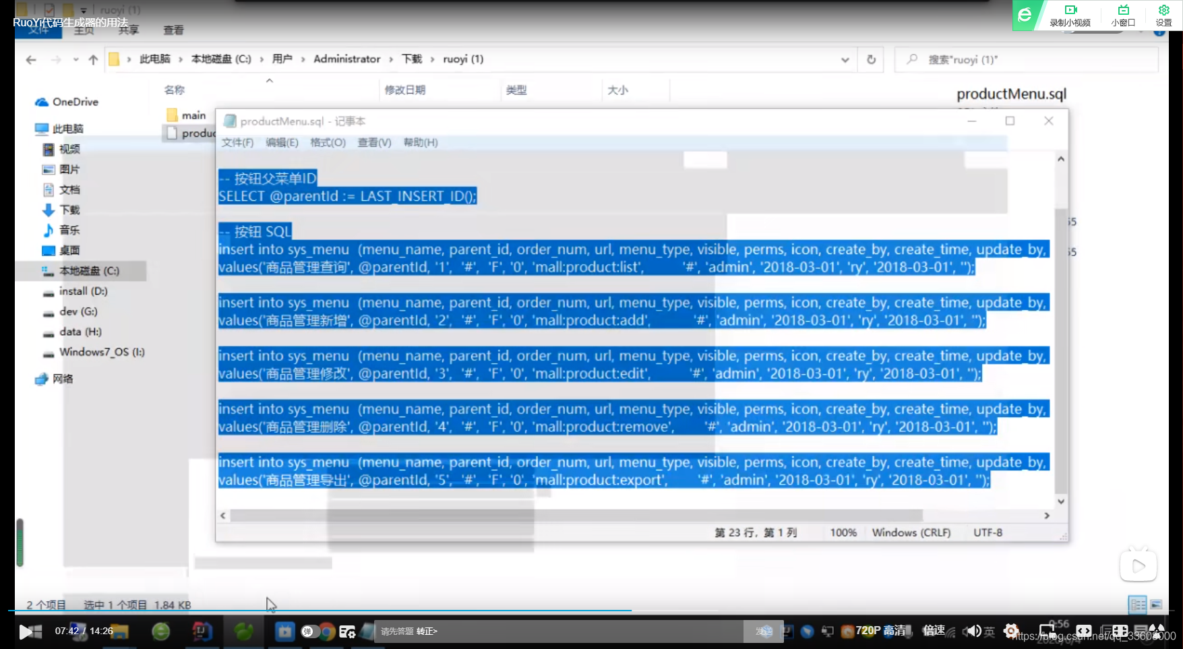
Task: Click Notepad vertical scrollbar down arrow
Action: click(x=1061, y=501)
